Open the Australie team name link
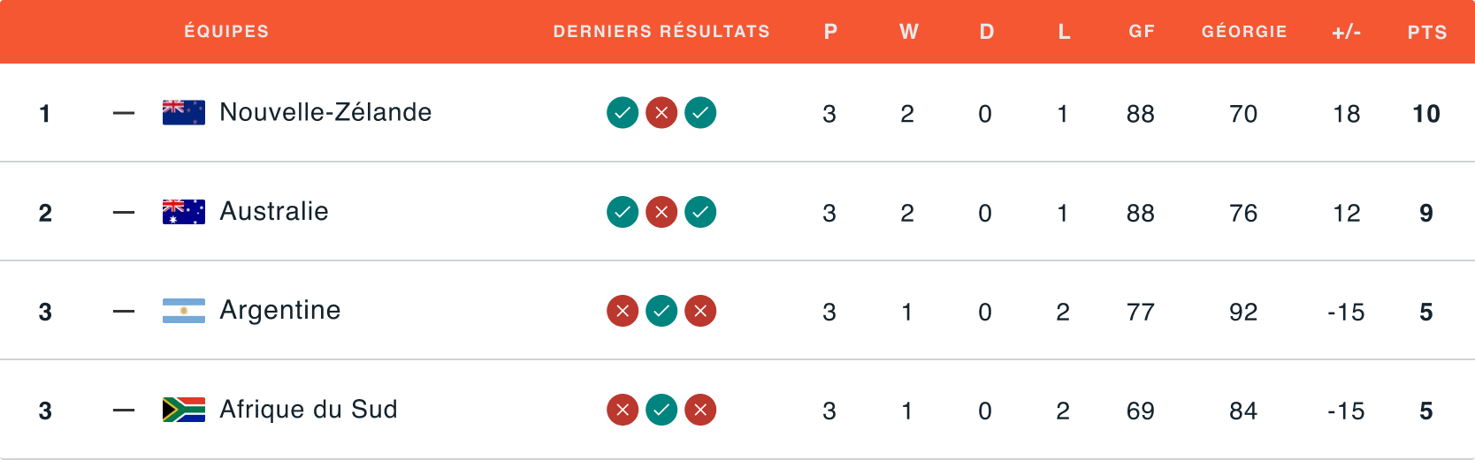Screen dimensions: 1475x460 pyautogui.click(x=274, y=212)
